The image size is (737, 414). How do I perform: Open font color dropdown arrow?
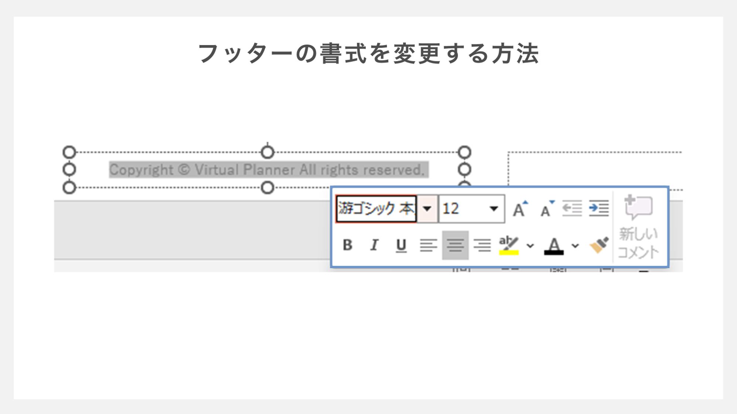(575, 245)
